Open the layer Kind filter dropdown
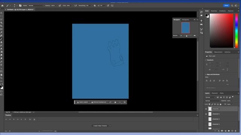The image size is (241, 135). 210,97
